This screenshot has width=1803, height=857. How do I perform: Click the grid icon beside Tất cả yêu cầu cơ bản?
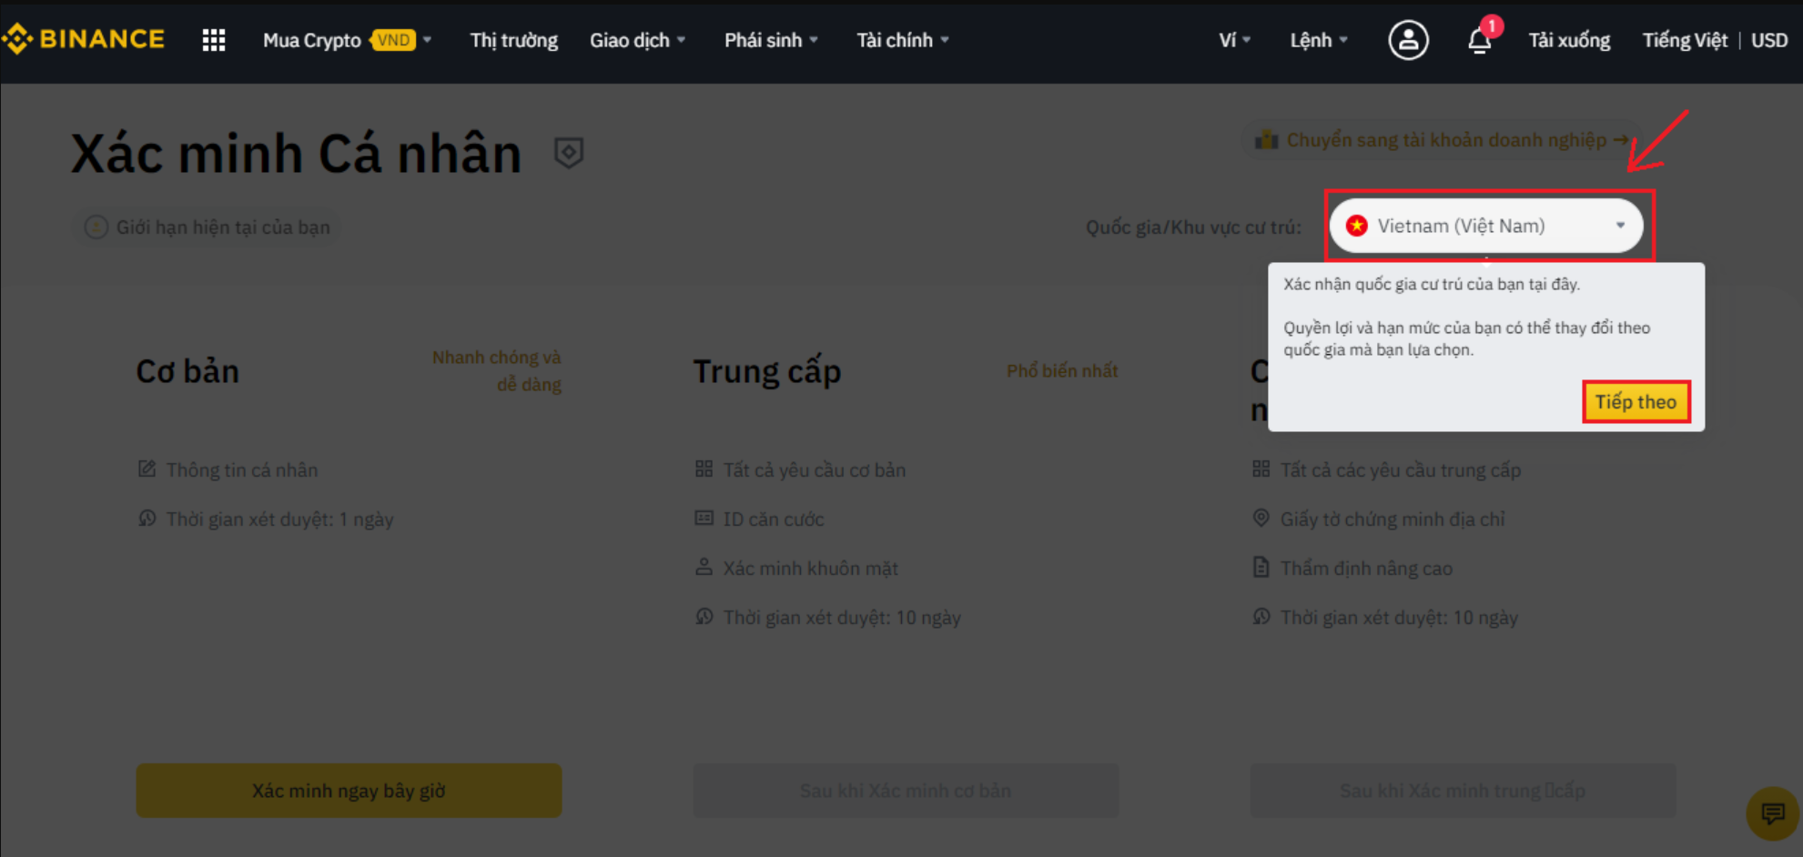pyautogui.click(x=704, y=469)
